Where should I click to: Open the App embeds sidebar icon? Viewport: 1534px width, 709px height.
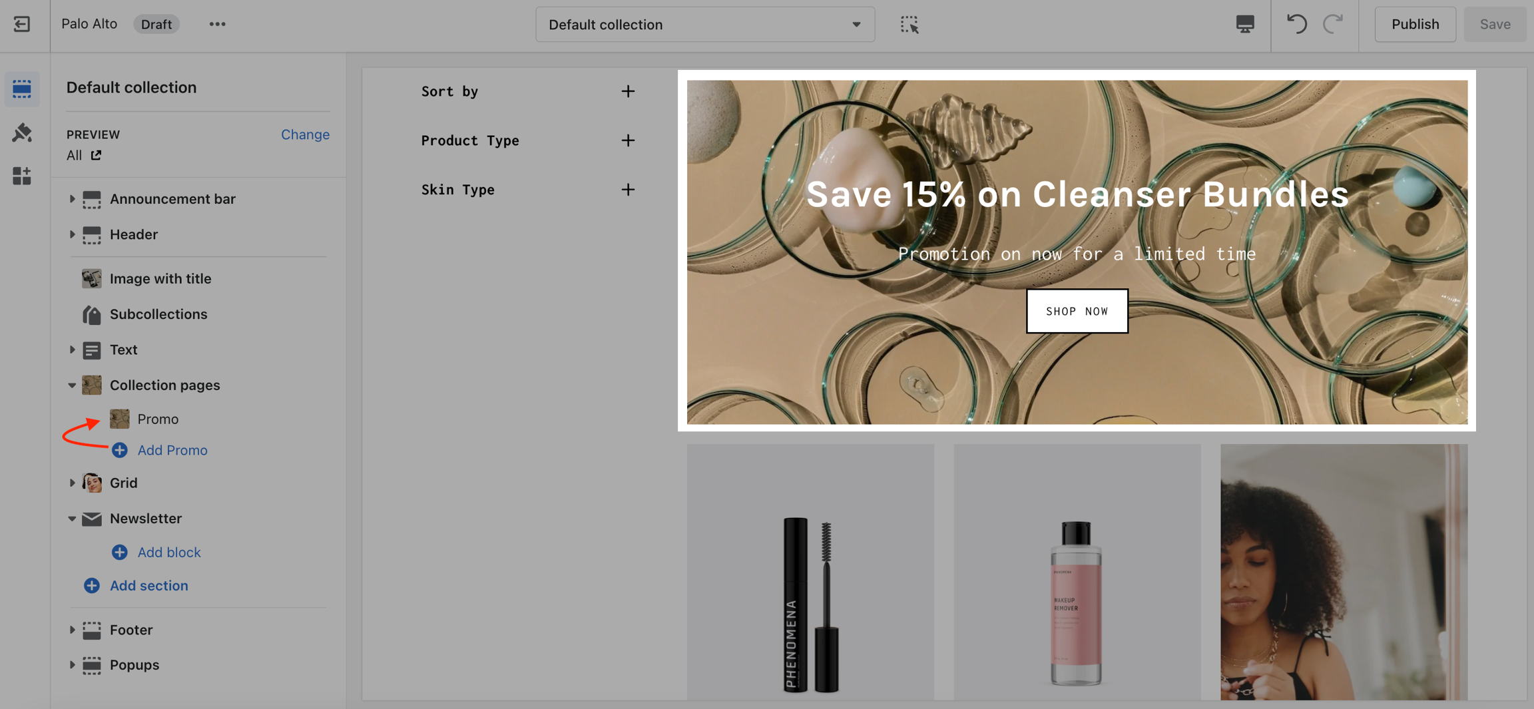pyautogui.click(x=22, y=176)
